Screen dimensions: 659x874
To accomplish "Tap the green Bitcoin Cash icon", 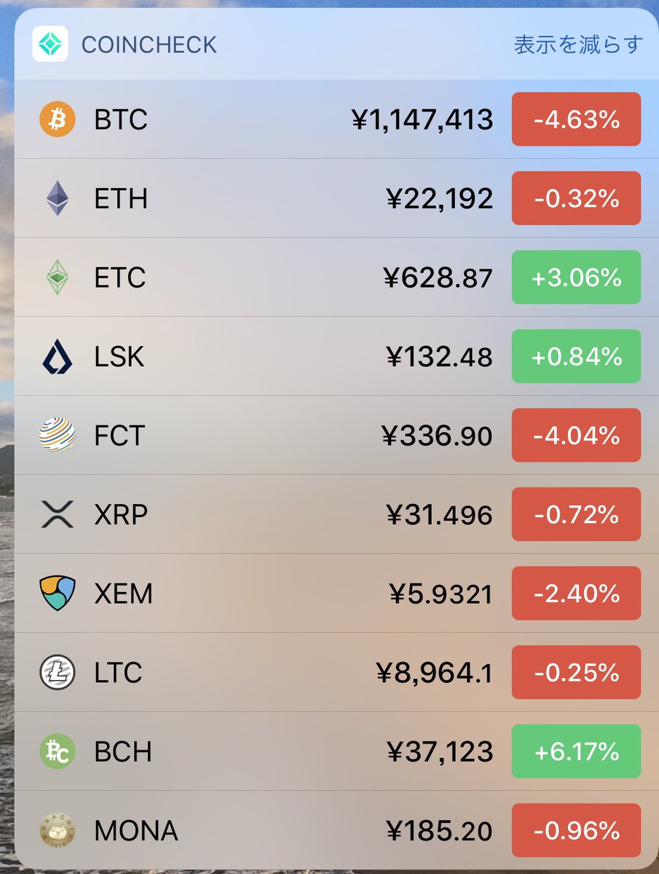I will (x=57, y=752).
